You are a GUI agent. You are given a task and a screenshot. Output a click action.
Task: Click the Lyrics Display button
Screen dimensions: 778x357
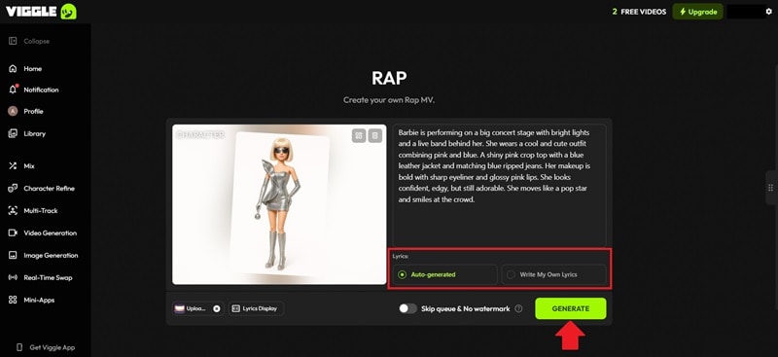pyautogui.click(x=256, y=308)
